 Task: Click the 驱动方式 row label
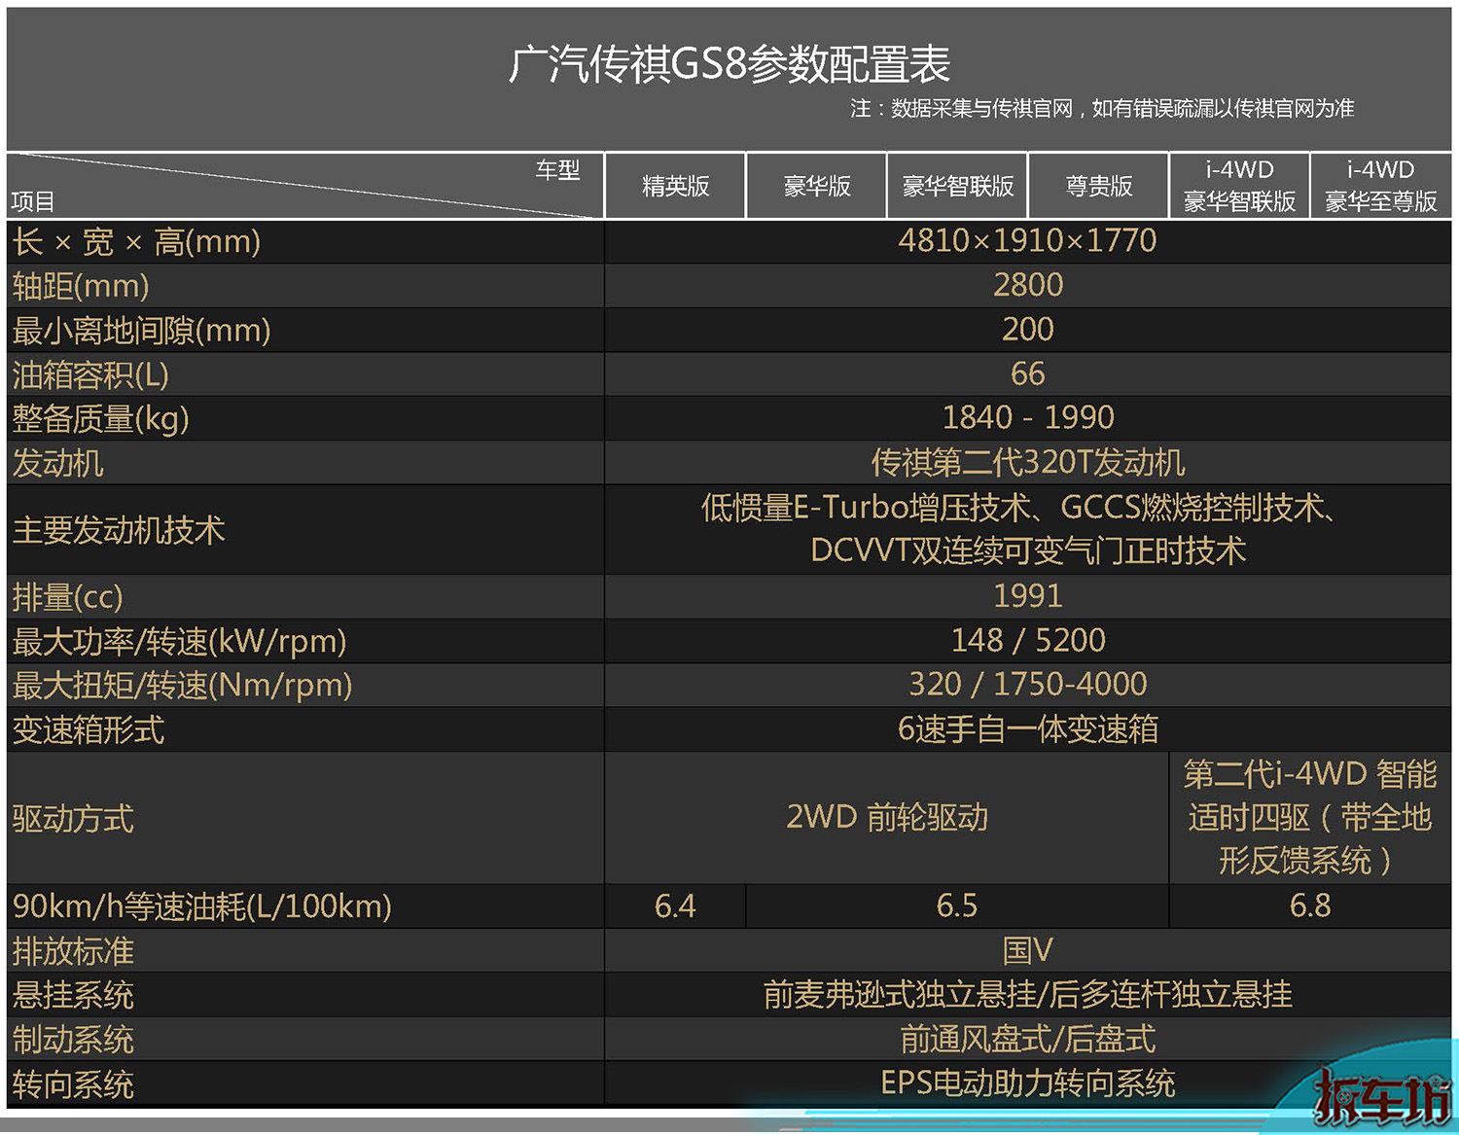pos(73,819)
